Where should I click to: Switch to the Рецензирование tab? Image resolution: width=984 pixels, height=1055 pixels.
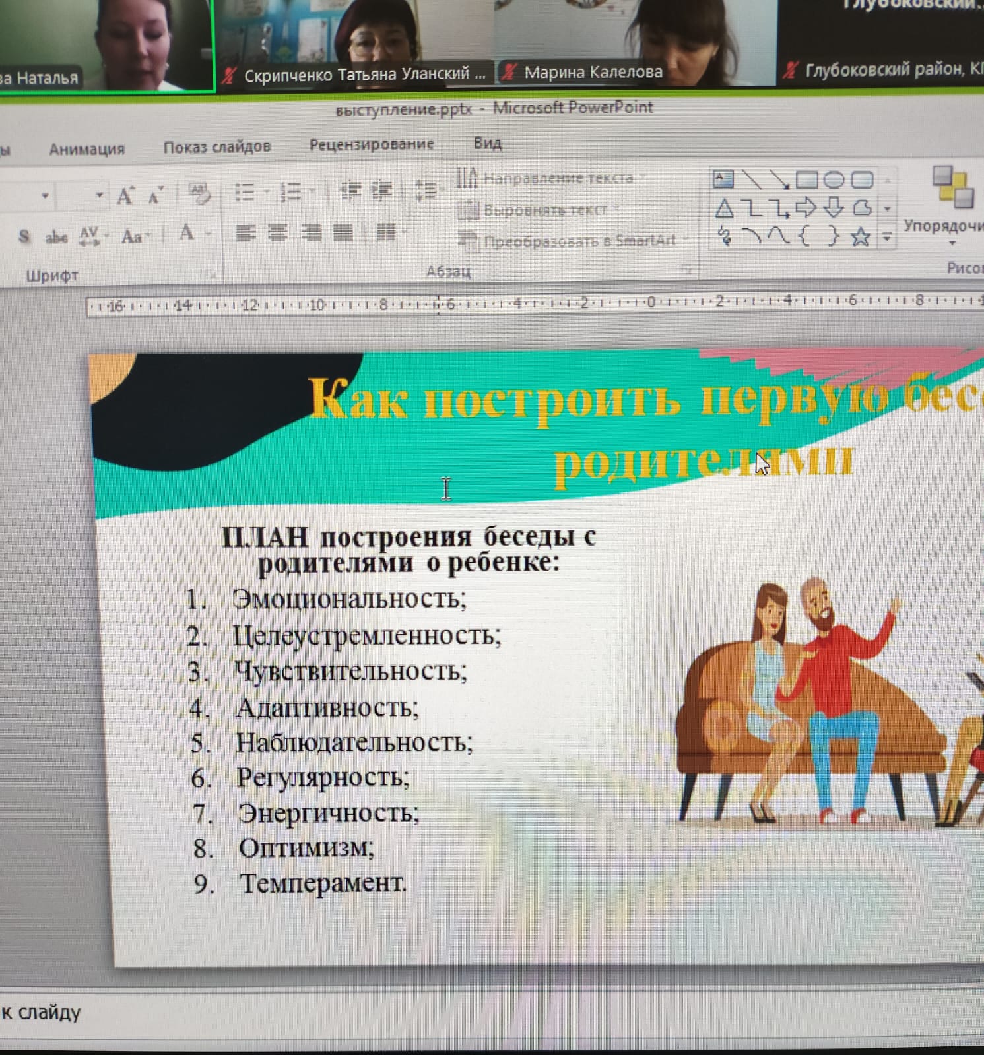[372, 144]
